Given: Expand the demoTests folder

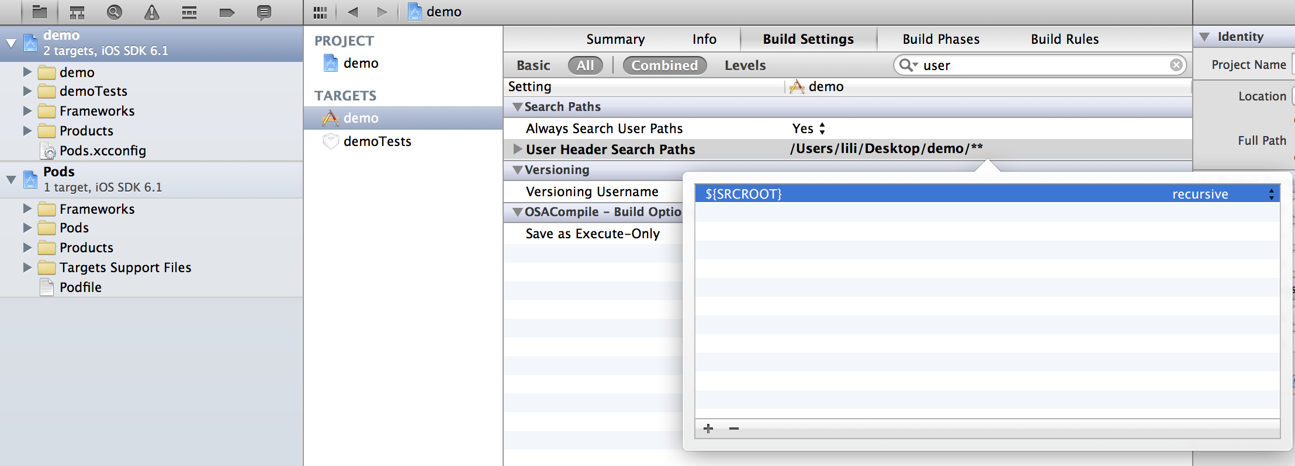Looking at the screenshot, I should [27, 91].
